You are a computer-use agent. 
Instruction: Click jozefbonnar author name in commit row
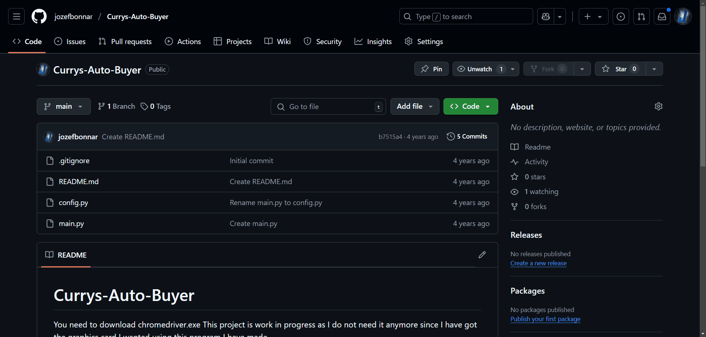78,137
